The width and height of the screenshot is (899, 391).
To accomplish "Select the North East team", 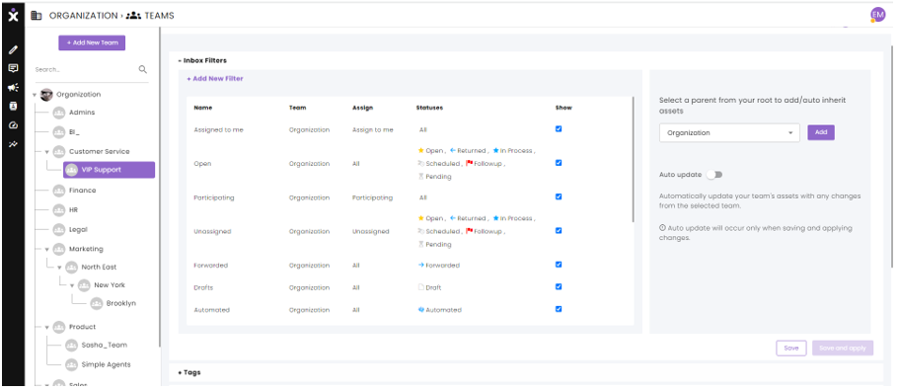I will click(x=99, y=268).
